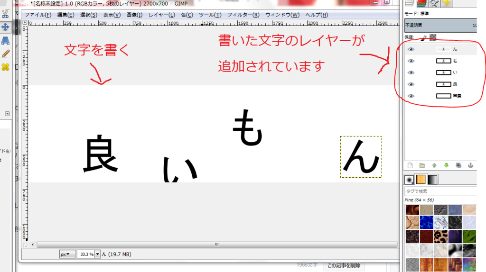Open the 編集 menu
486x272 pixels.
pos(65,15)
